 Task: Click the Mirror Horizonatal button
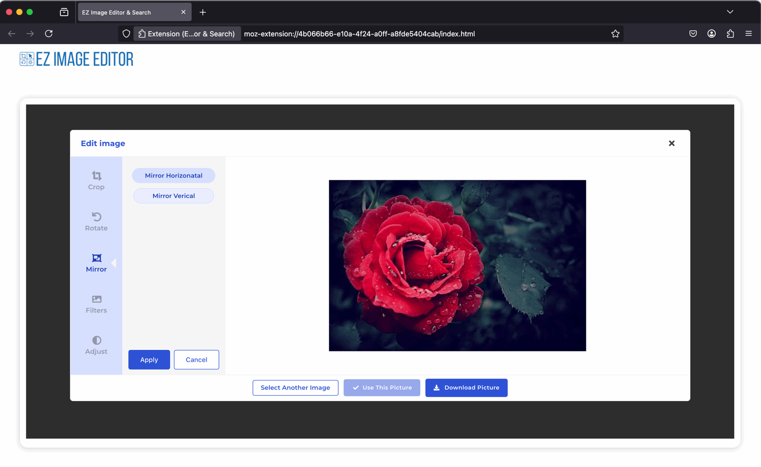coord(174,175)
